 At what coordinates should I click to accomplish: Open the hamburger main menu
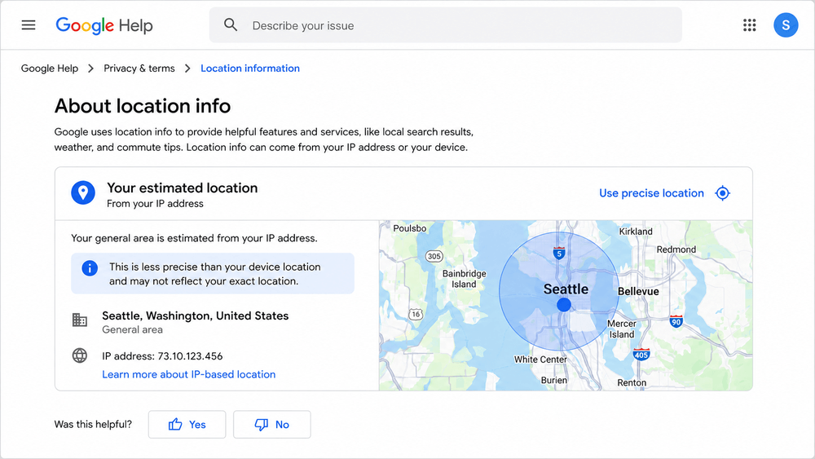29,25
